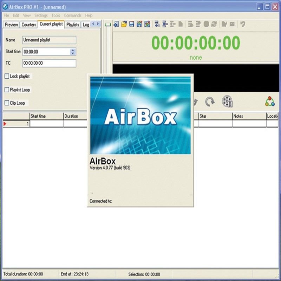Click the AirBox title bar application icon

(5, 7)
